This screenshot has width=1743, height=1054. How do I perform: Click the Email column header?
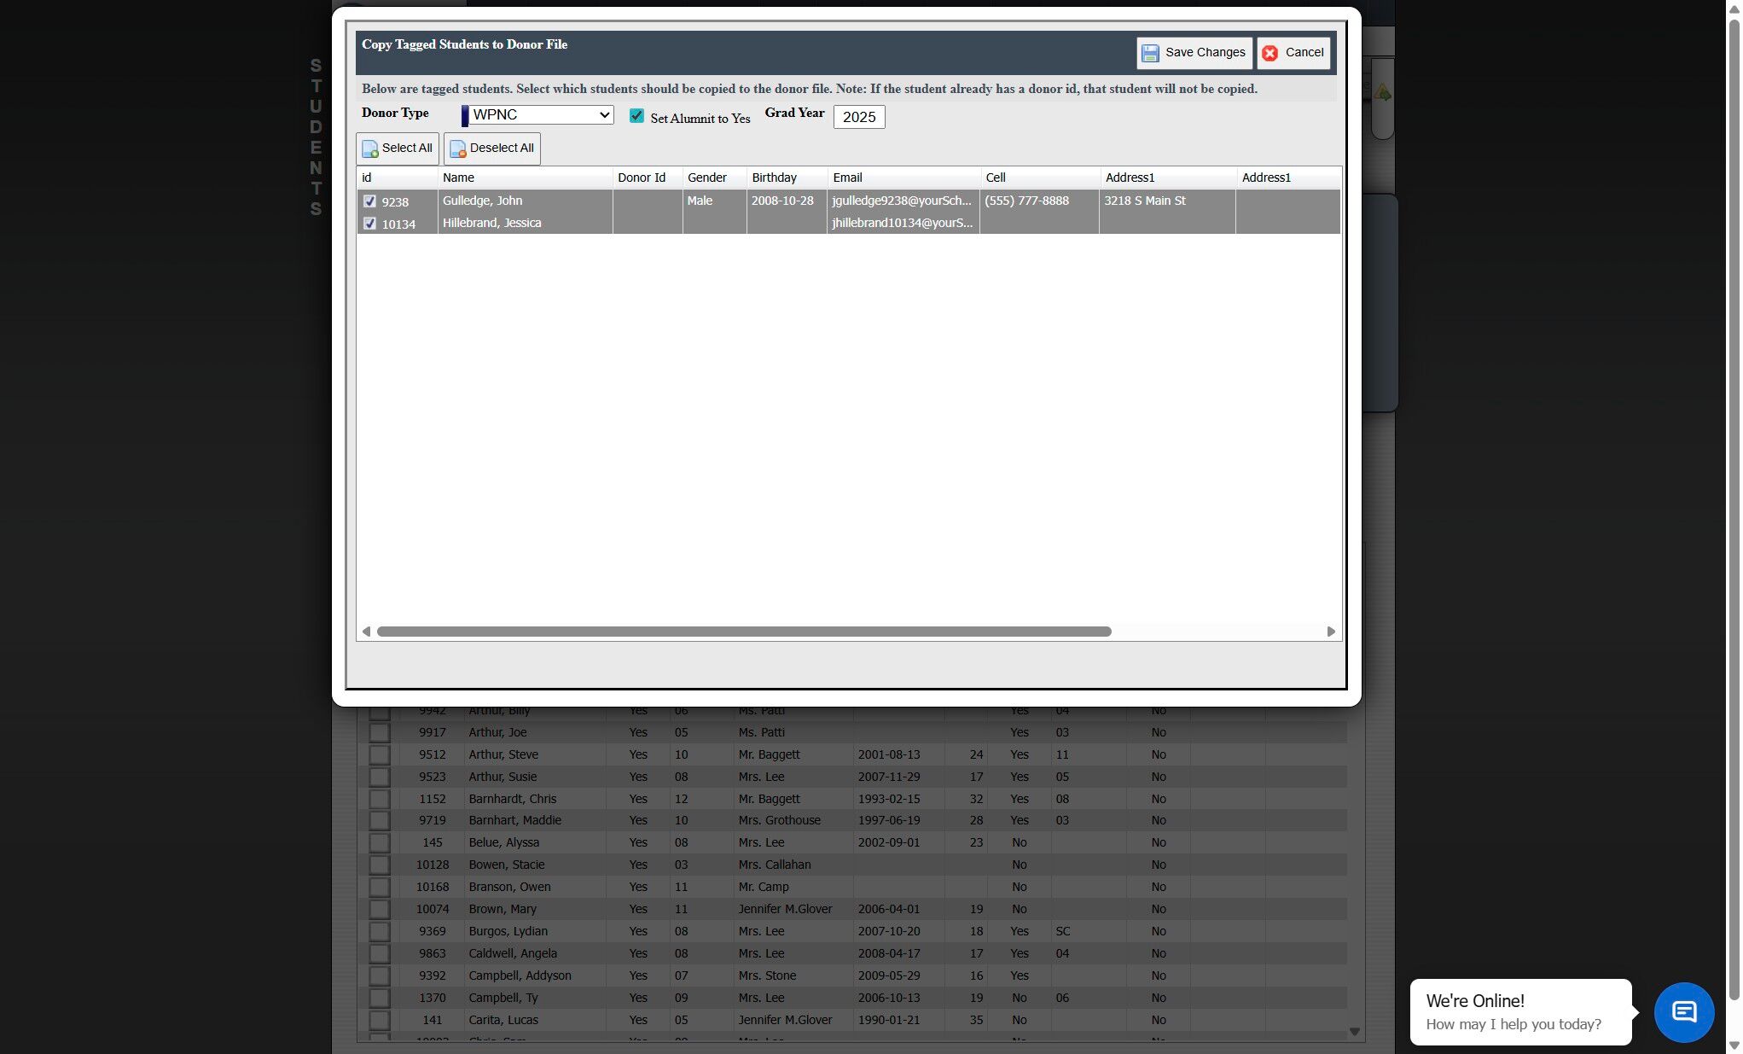click(847, 178)
